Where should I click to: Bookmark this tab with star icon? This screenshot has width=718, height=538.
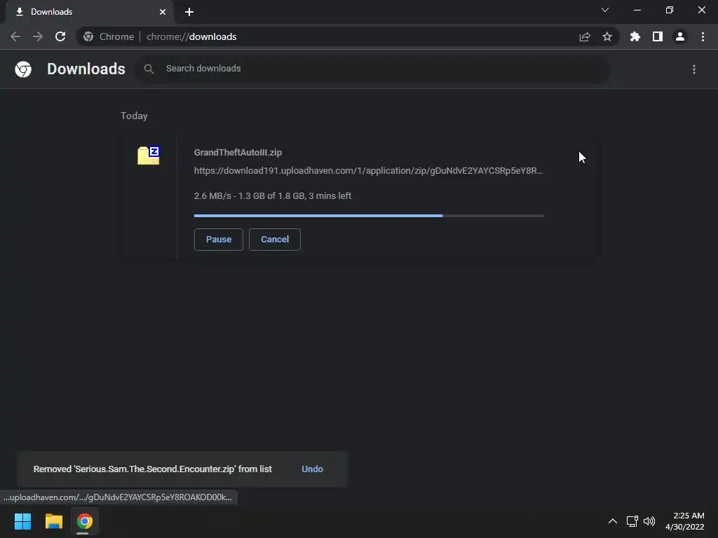(607, 36)
